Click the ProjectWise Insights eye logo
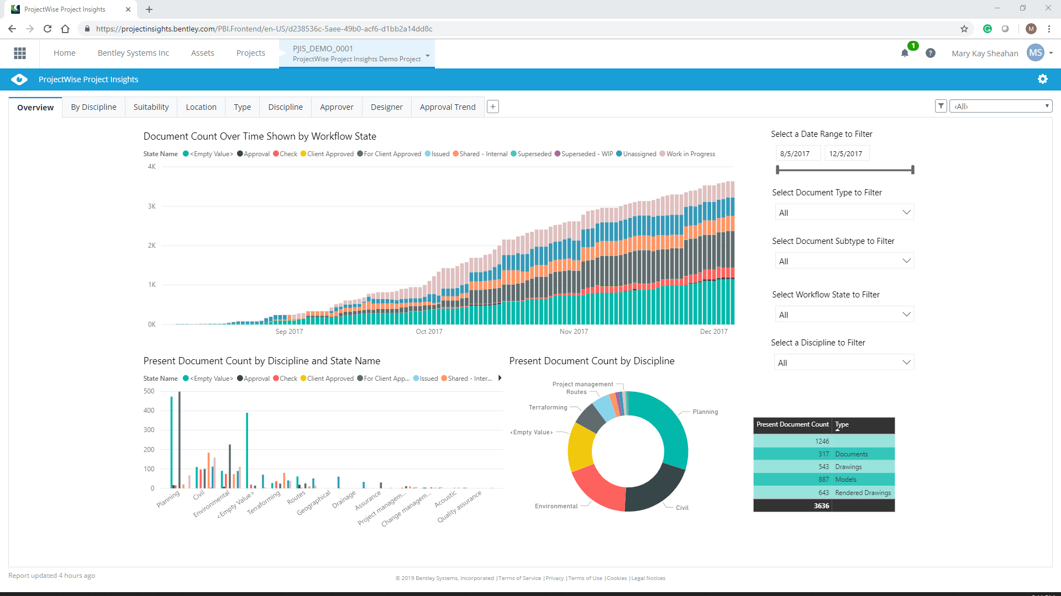 point(19,79)
